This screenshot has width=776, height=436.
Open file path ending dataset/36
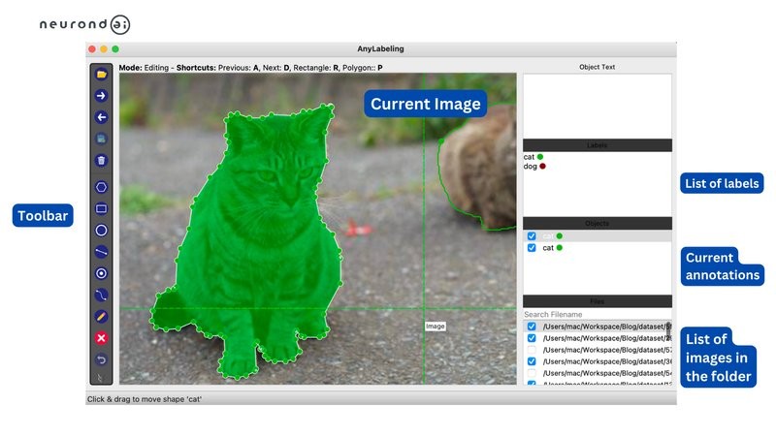click(607, 361)
